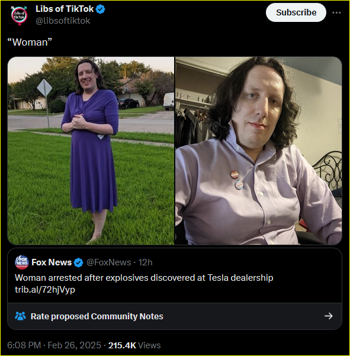Screen dimensions: 350x356
Task: Open the trib.al/72hjVyp article link
Action: (45, 290)
